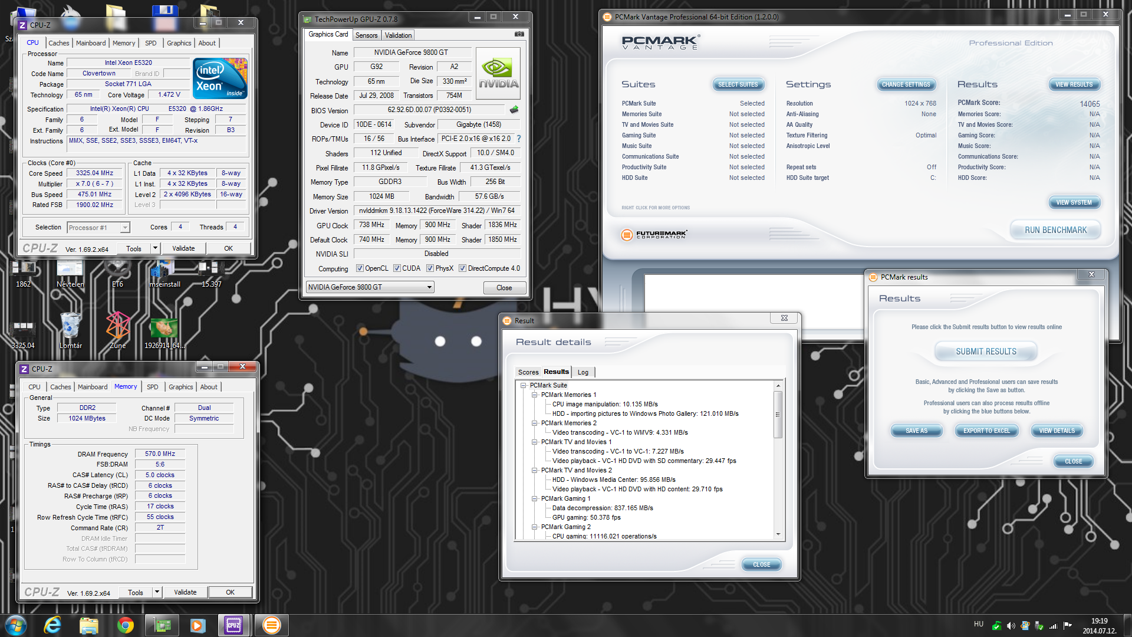
Task: Click the Close button in GPU-Z
Action: pyautogui.click(x=504, y=288)
